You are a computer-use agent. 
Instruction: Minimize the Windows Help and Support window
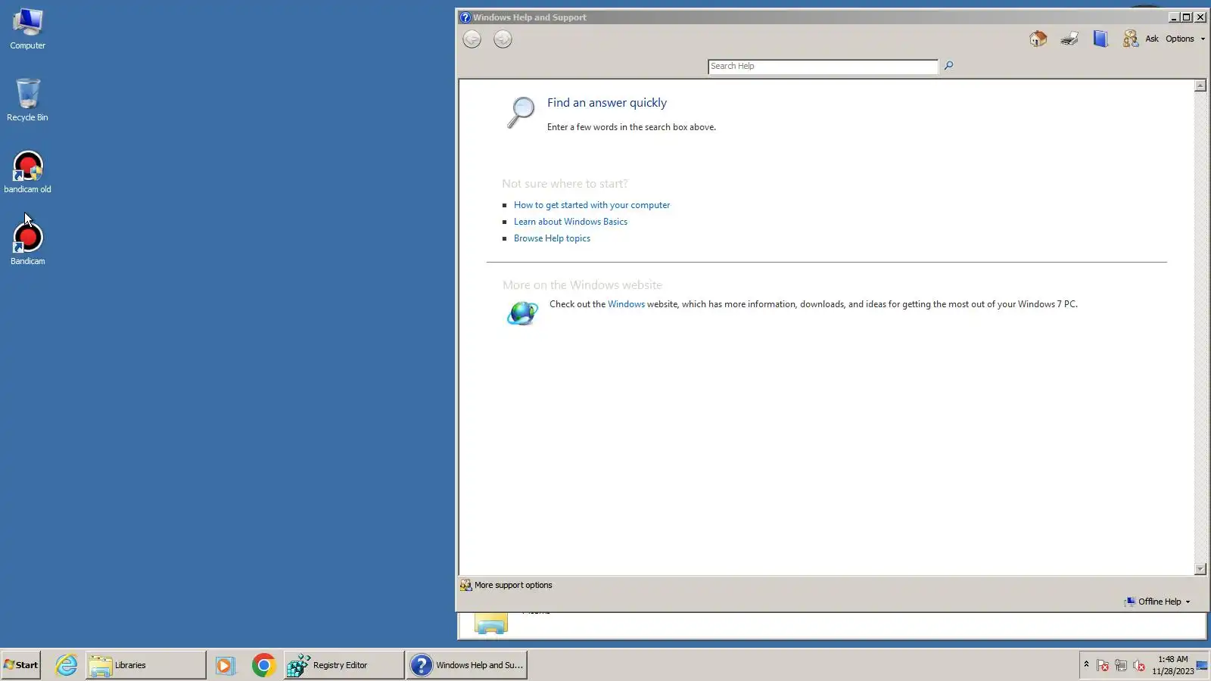(x=1173, y=17)
